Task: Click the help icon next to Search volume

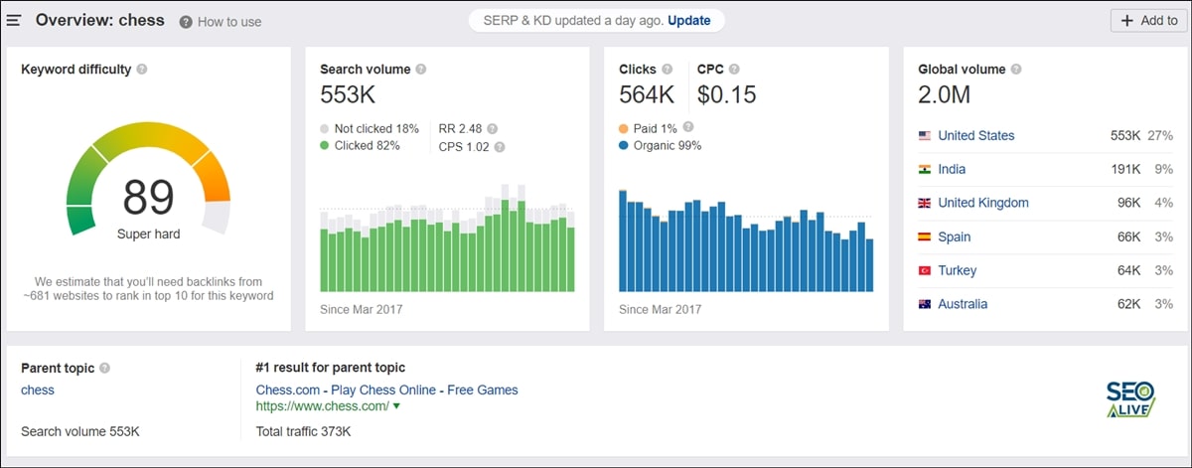Action: coord(421,70)
